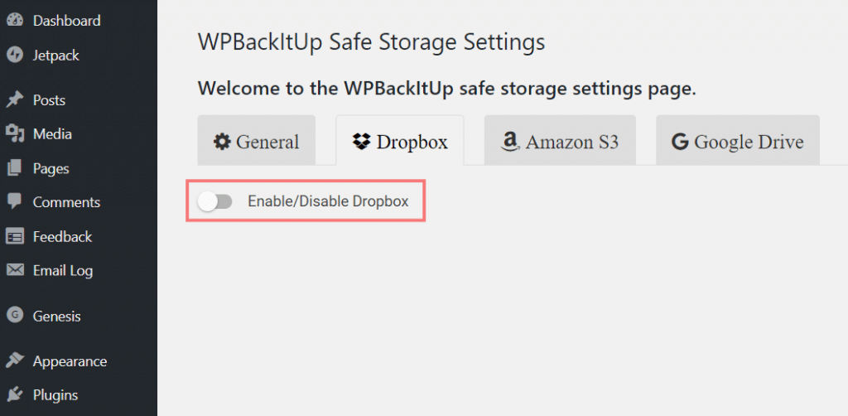
Task: Click the Jetpack lightning icon
Action: click(x=15, y=56)
